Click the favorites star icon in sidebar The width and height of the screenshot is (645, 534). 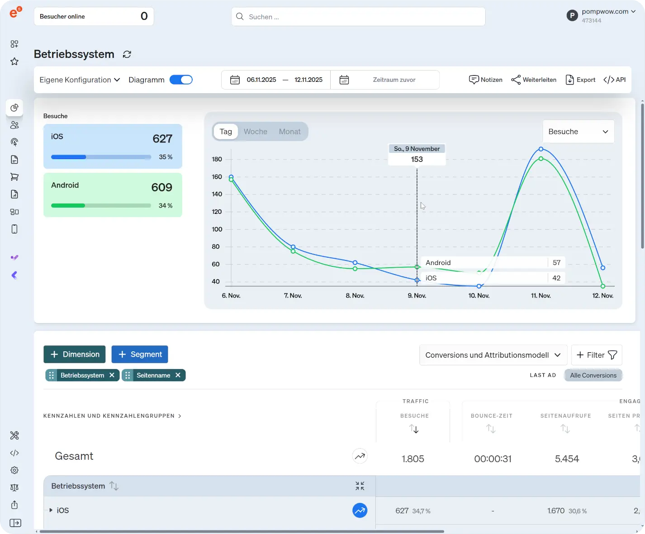pos(14,61)
